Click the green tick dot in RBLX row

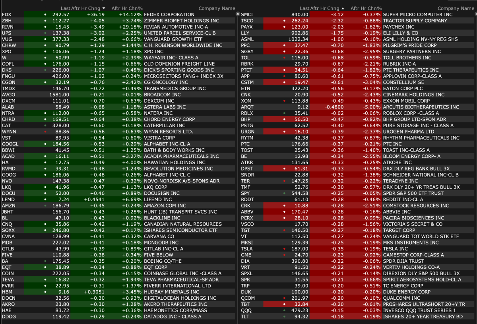coord(285,113)
